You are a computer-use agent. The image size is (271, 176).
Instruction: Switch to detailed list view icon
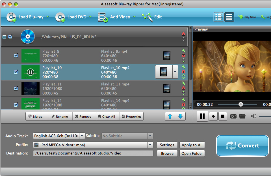point(218,17)
